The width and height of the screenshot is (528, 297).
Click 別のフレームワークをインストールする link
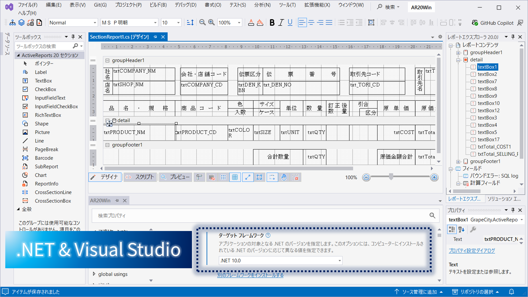click(x=250, y=275)
